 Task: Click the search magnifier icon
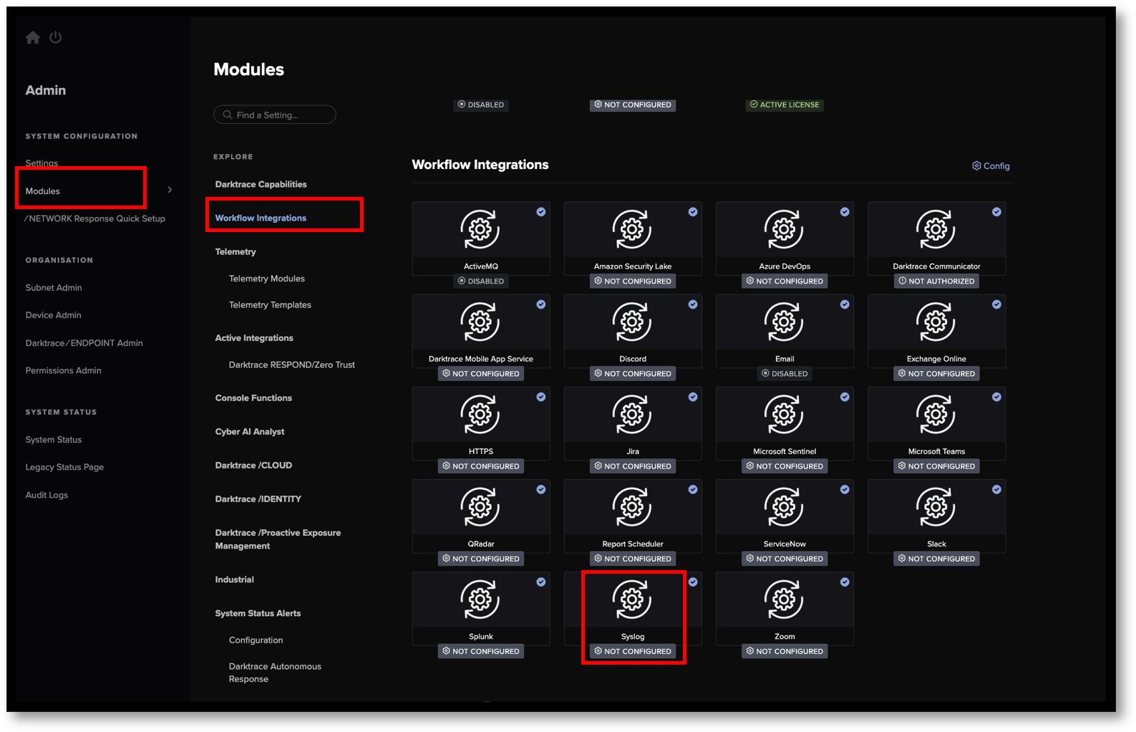(228, 115)
